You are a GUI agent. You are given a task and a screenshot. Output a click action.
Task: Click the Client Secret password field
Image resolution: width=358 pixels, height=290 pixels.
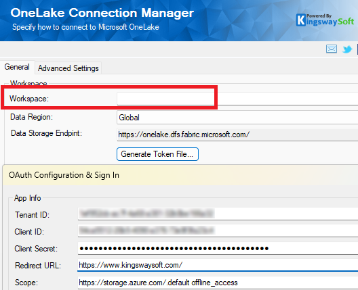(218, 248)
